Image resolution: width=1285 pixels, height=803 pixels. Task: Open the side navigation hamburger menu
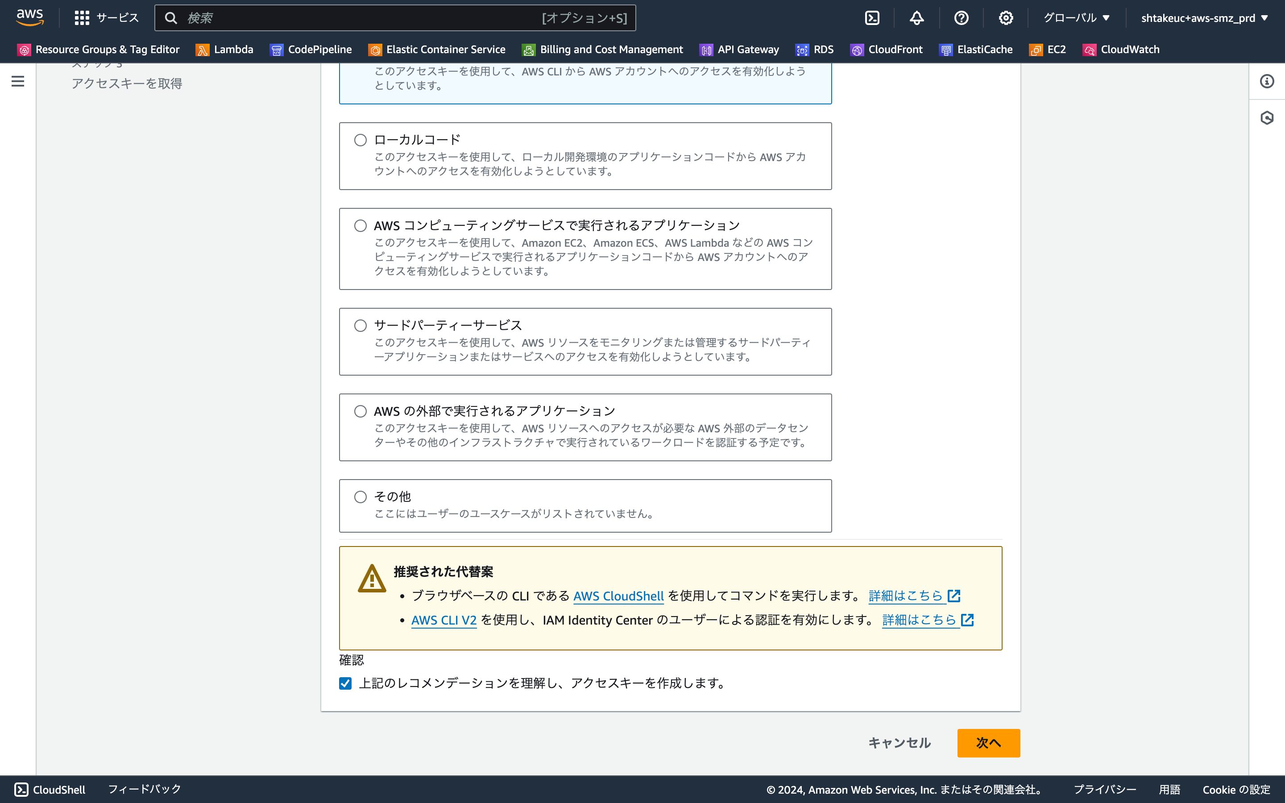click(17, 81)
